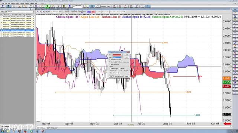Click the Symbol column header
The height and width of the screenshot is (133, 238).
pyautogui.click(x=6, y=15)
